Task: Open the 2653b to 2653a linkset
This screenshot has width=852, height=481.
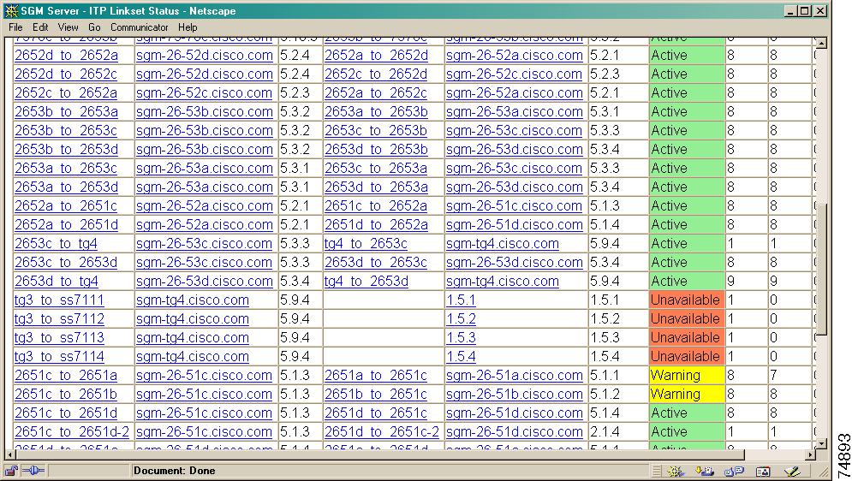Action: 66,112
